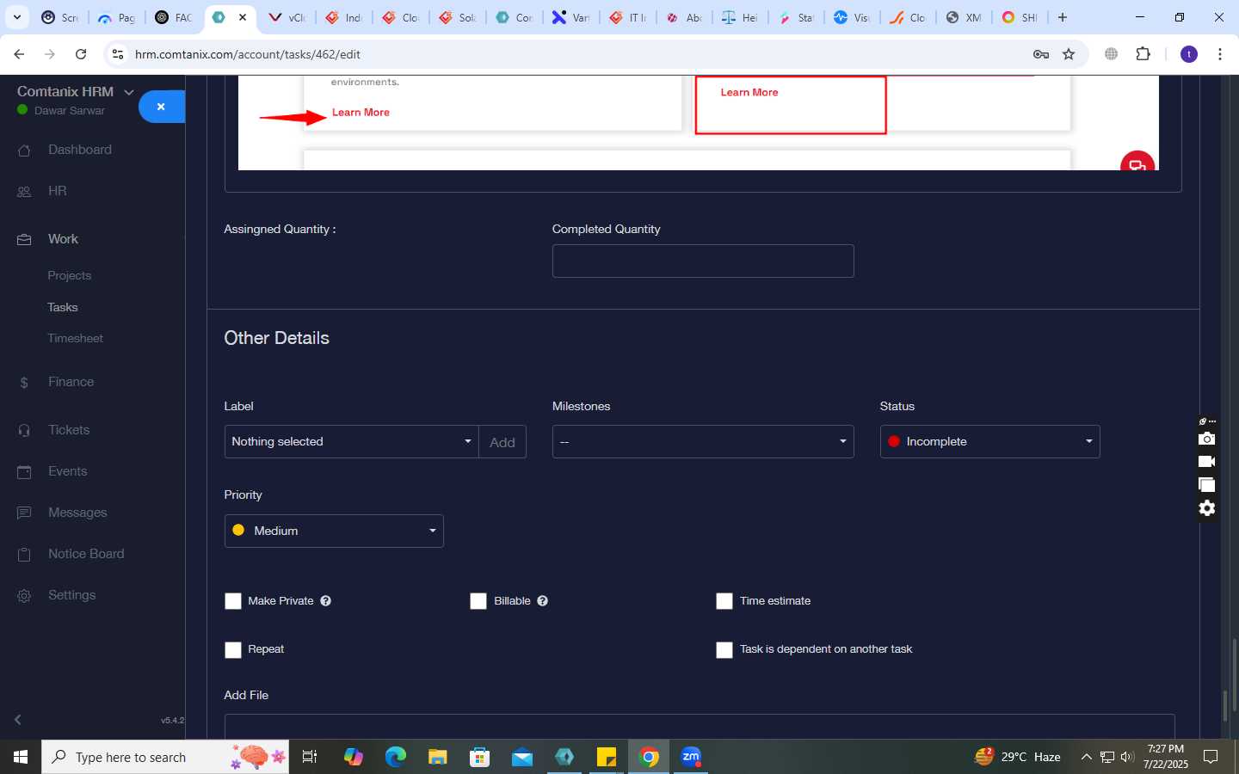Click the screen capture camera icon
This screenshot has width=1239, height=774.
[1207, 439]
